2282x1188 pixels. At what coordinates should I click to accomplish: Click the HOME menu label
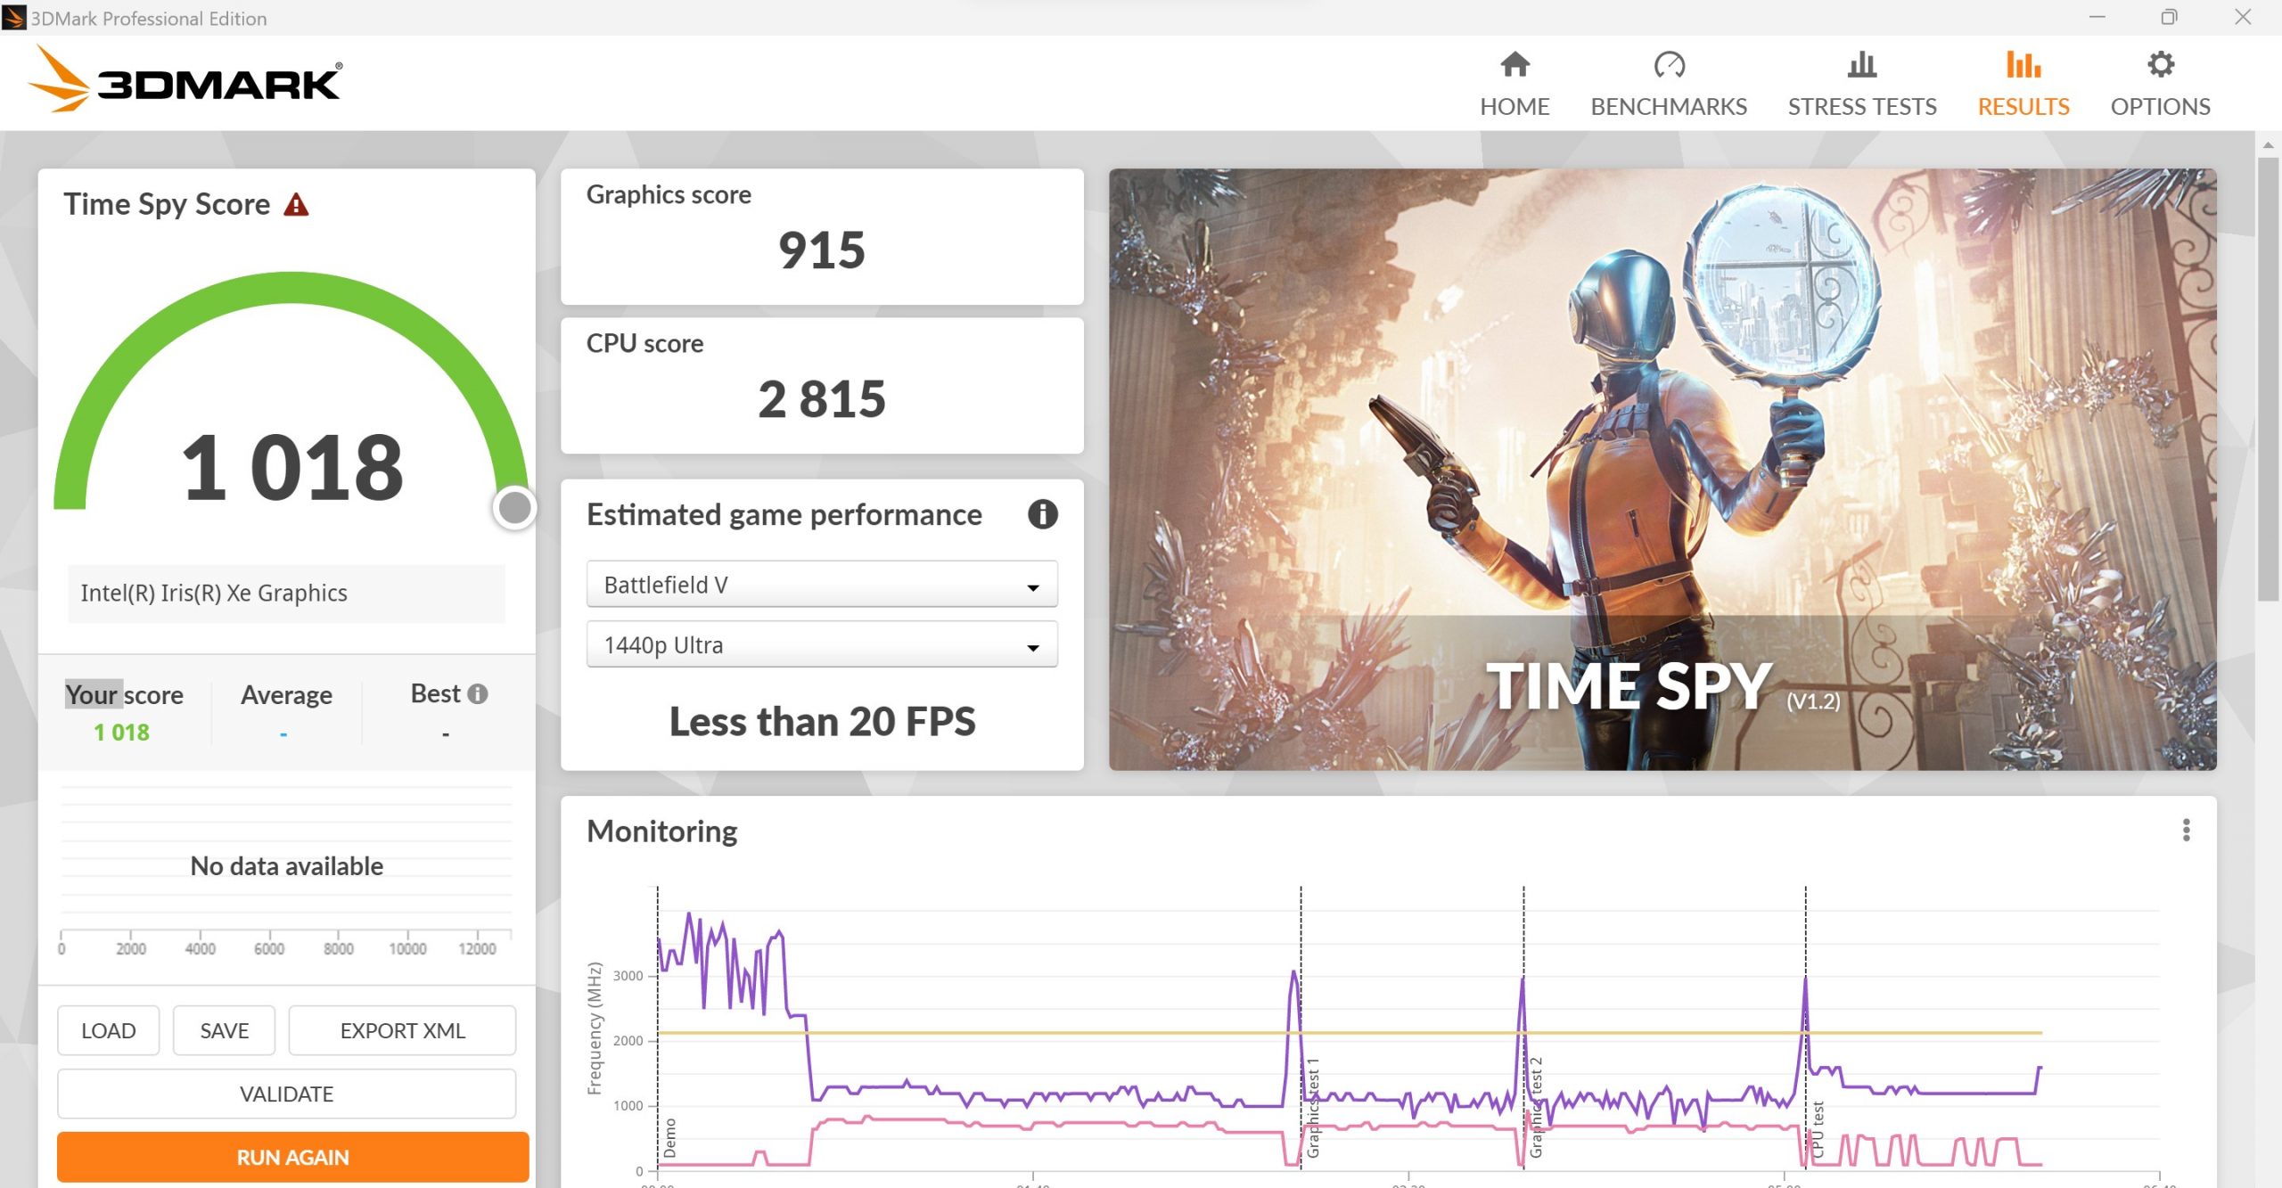click(1514, 107)
